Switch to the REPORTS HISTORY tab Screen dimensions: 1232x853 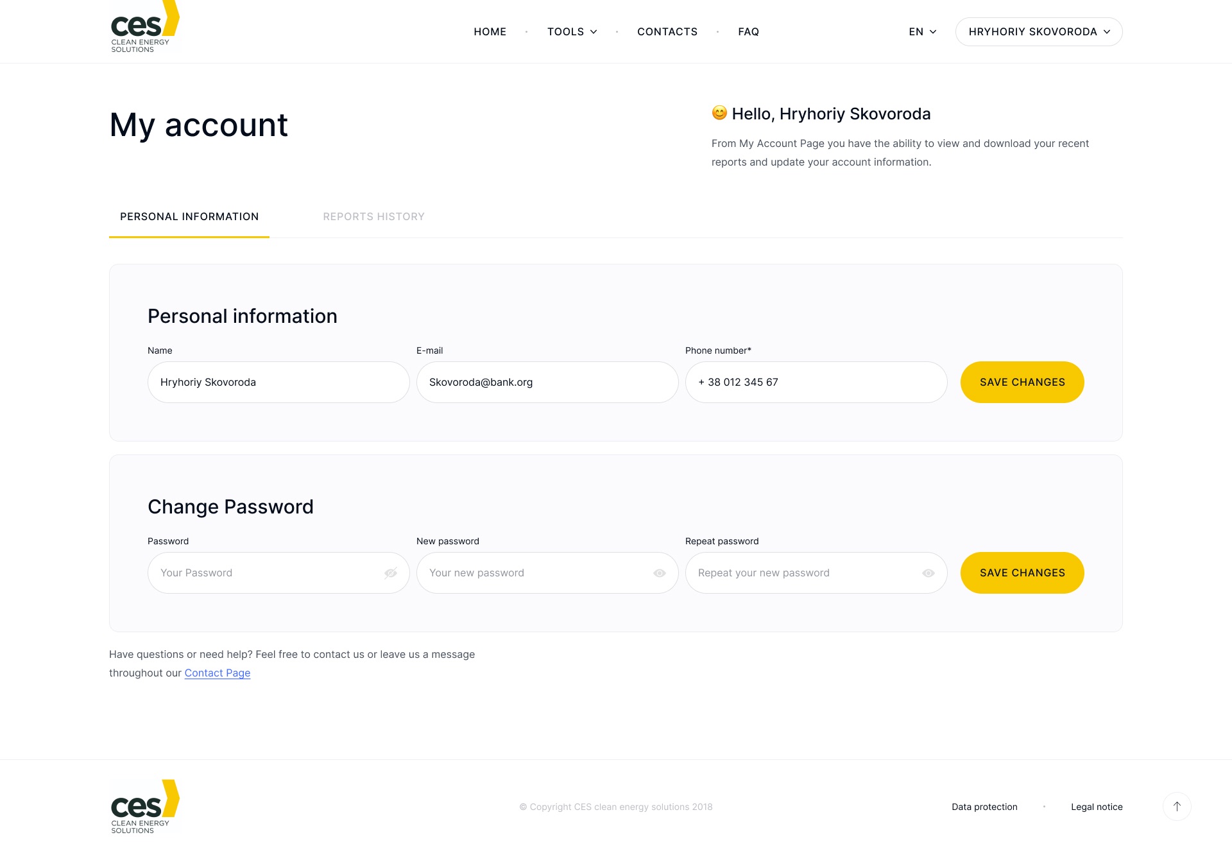pyautogui.click(x=373, y=216)
